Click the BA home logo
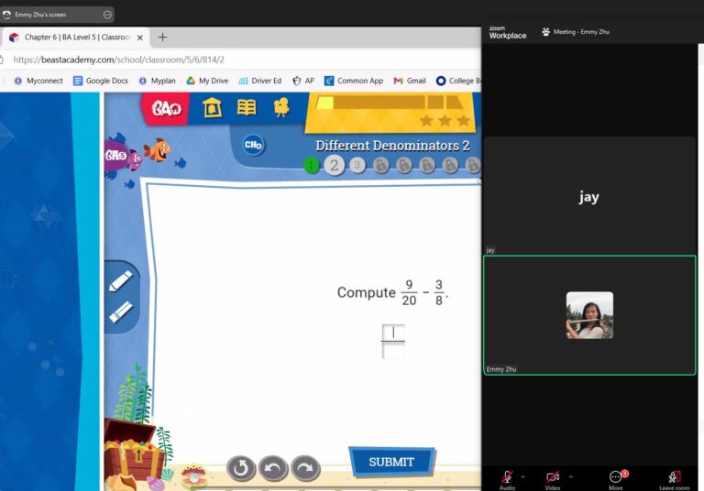Image resolution: width=704 pixels, height=491 pixels. [x=166, y=108]
